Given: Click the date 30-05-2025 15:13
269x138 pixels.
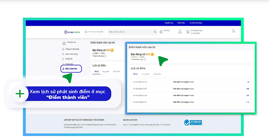Looking at the screenshot, I should (x=140, y=82).
